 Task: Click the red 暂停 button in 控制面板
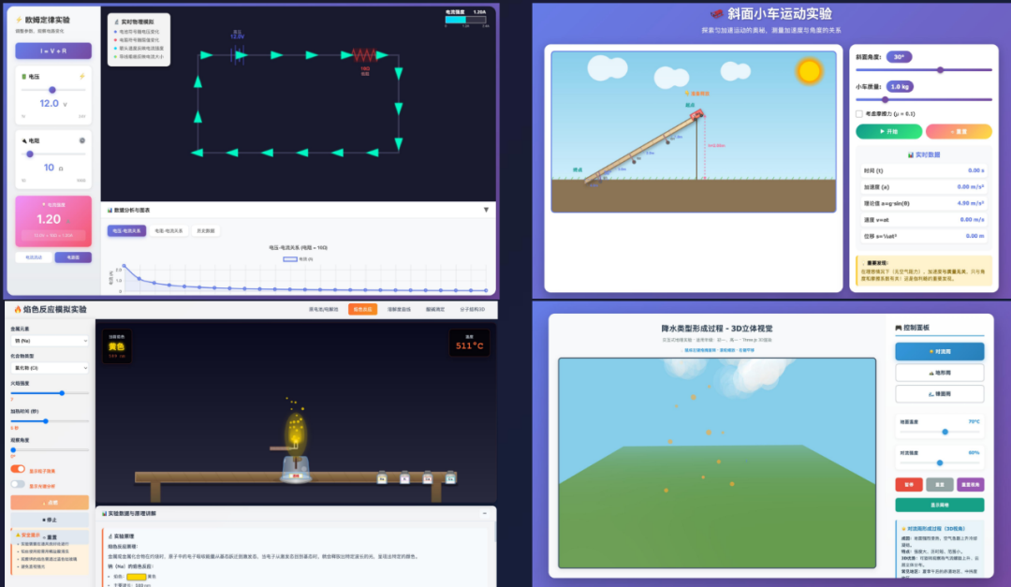(x=908, y=484)
